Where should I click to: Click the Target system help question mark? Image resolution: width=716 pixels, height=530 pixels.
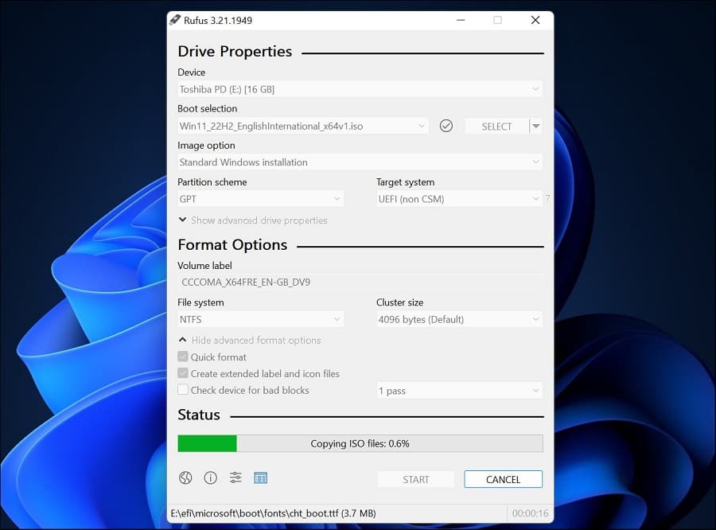(x=547, y=199)
